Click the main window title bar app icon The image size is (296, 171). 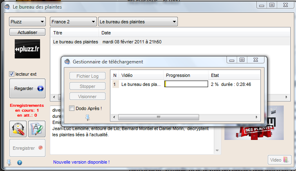[7, 7]
